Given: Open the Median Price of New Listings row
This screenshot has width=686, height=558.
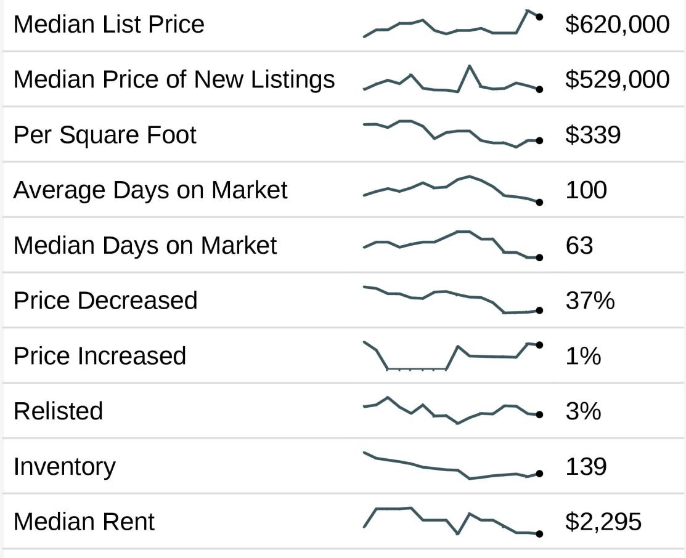Looking at the screenshot, I should point(174,79).
